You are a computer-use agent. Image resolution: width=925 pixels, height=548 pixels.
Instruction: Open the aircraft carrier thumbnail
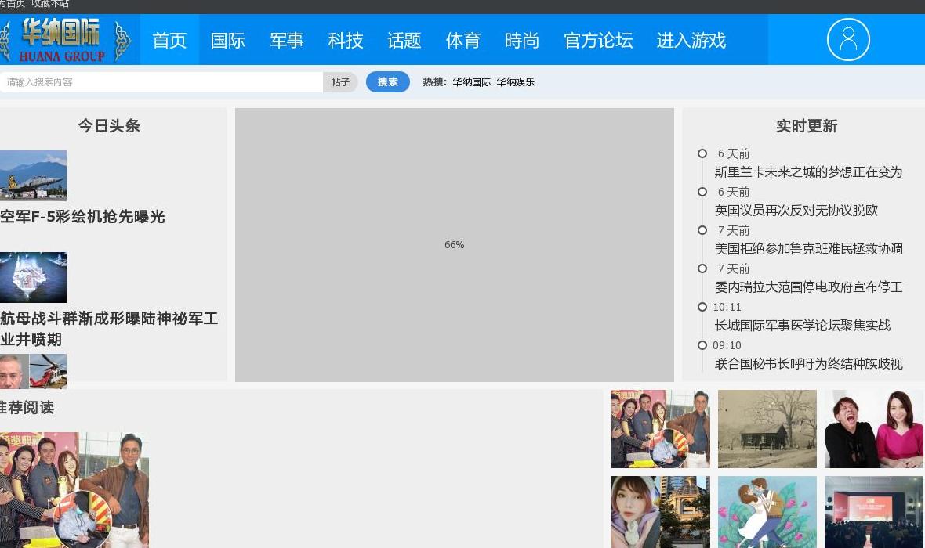click(x=33, y=278)
